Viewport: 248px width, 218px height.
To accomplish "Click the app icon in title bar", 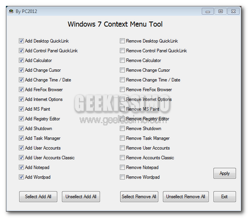I will (x=11, y=11).
